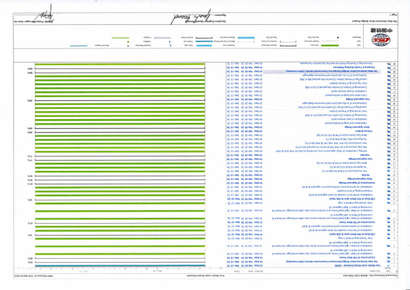Image resolution: width=410 pixels, height=290 pixels.
Task: Click the Document Reference No. footer text
Action: [x=370, y=276]
